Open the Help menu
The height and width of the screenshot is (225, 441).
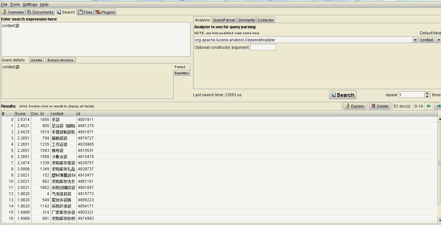coord(44,4)
